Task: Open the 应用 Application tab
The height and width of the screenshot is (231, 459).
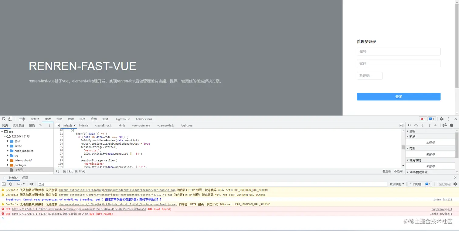Action: (x=94, y=119)
